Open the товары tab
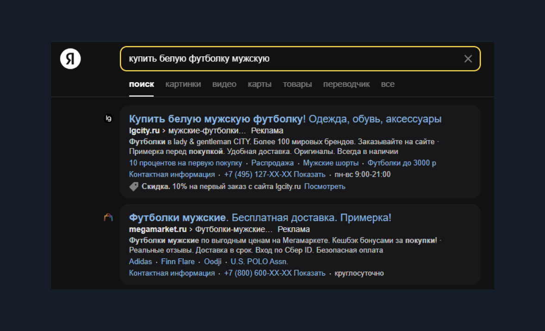Viewport: 545px width, 331px height. [297, 84]
